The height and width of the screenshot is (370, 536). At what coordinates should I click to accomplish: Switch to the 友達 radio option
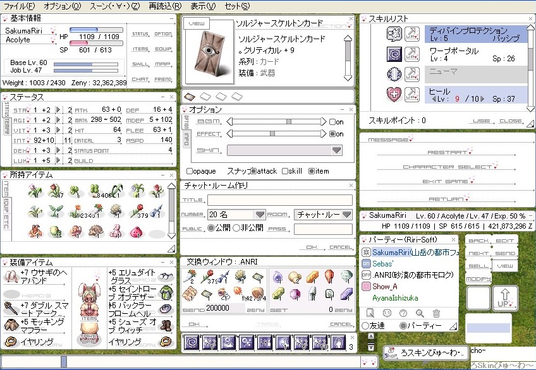point(365,326)
